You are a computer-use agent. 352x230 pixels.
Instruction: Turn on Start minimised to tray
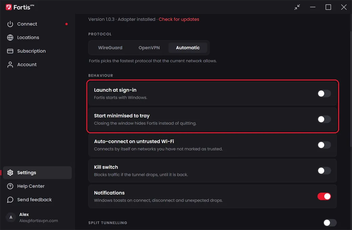(x=324, y=119)
